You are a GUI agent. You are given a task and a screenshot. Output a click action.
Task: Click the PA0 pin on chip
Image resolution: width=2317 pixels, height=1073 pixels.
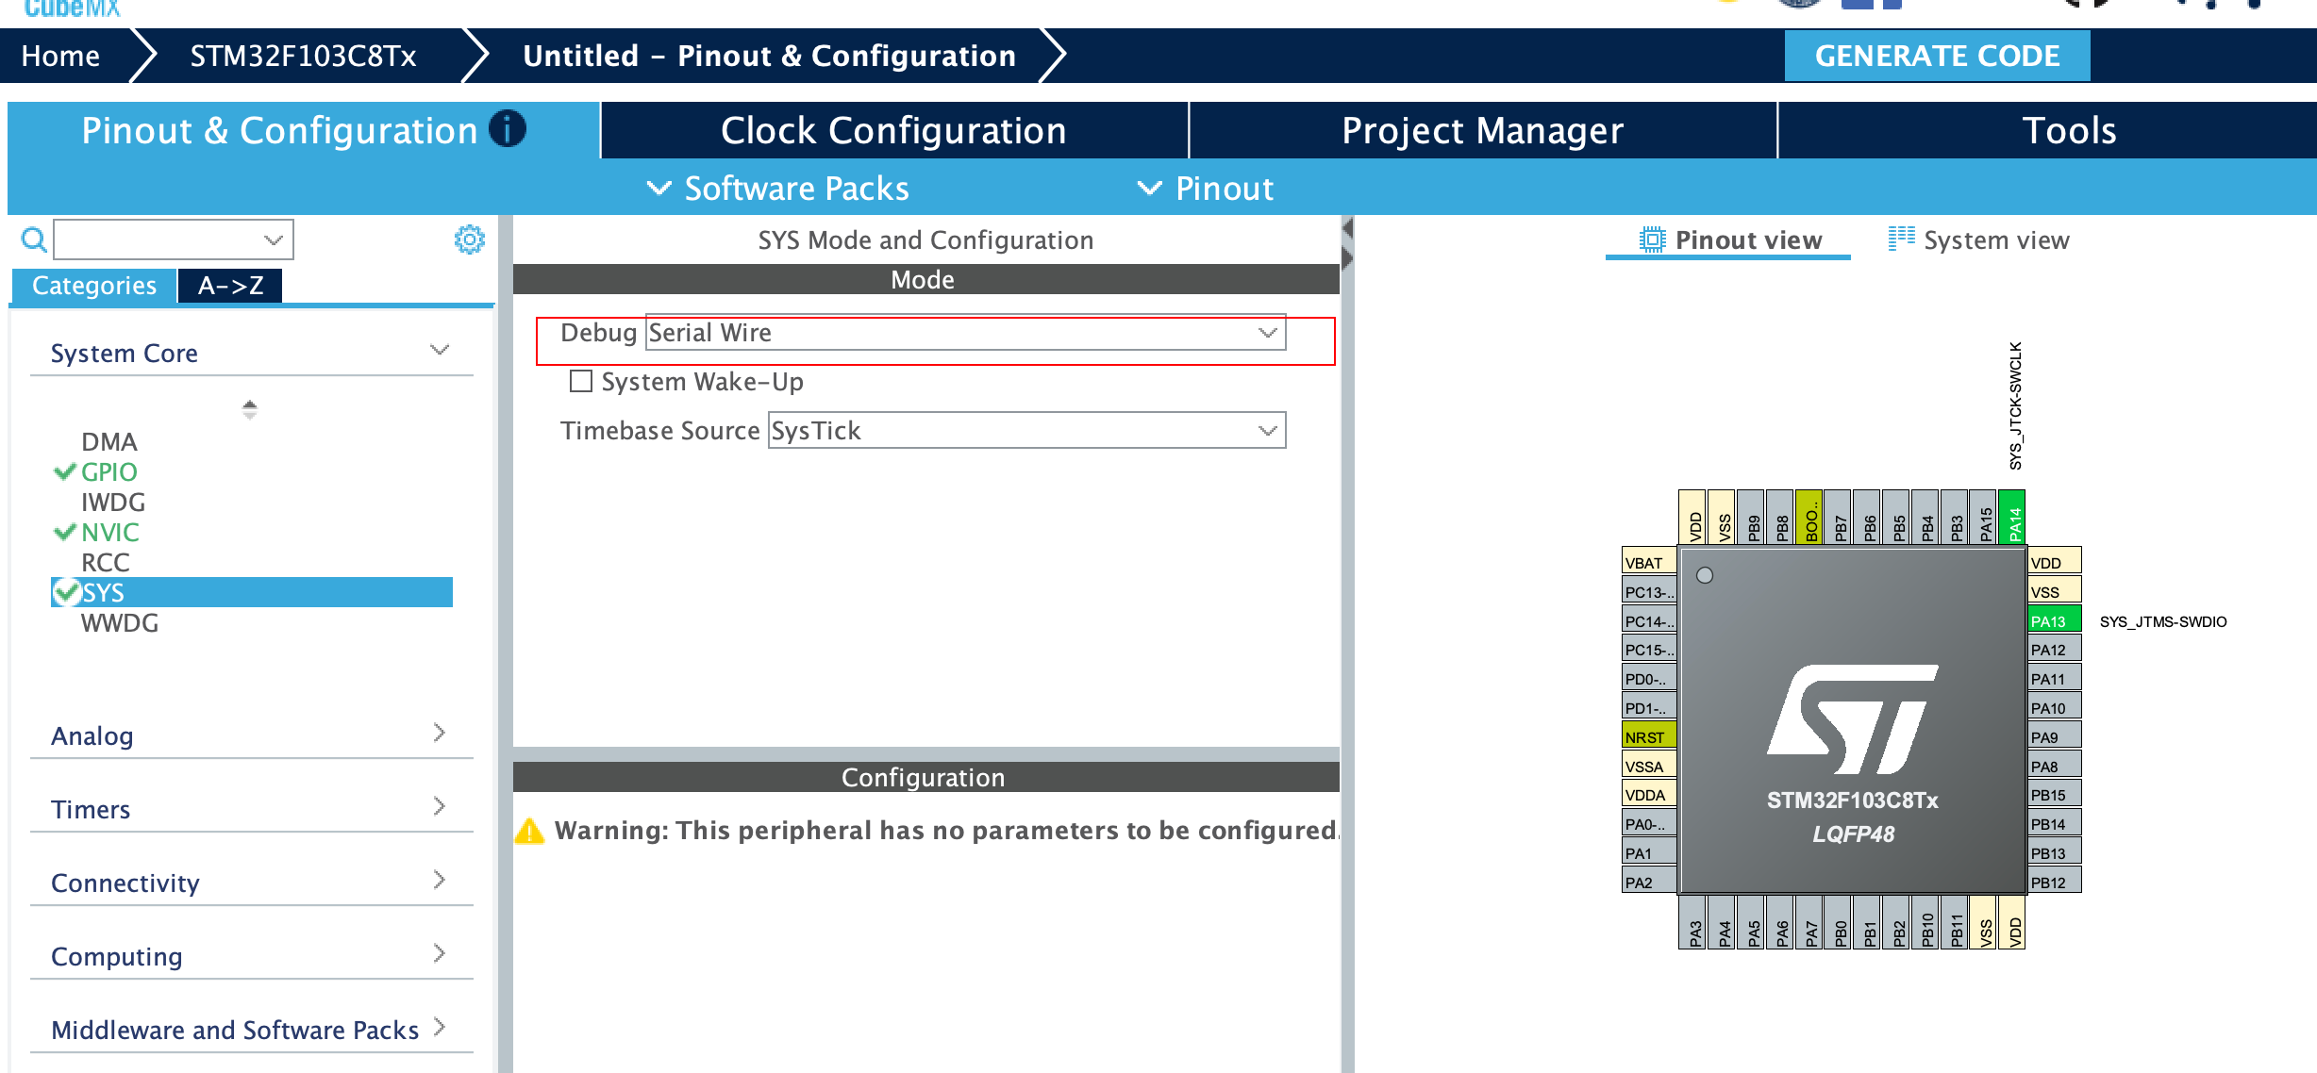coord(1649,823)
